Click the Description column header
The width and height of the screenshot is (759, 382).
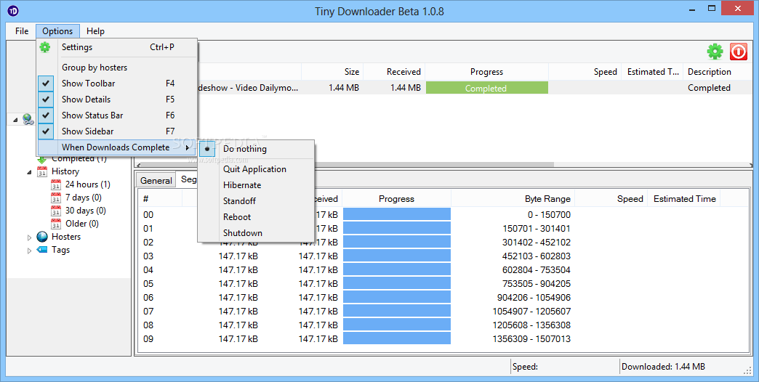[x=717, y=72]
